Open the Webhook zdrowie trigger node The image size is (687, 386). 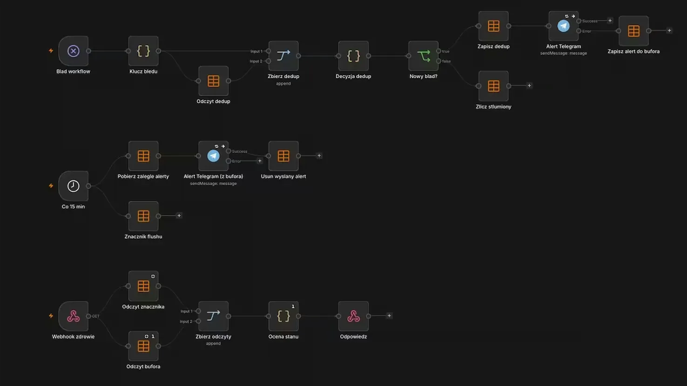coord(74,316)
